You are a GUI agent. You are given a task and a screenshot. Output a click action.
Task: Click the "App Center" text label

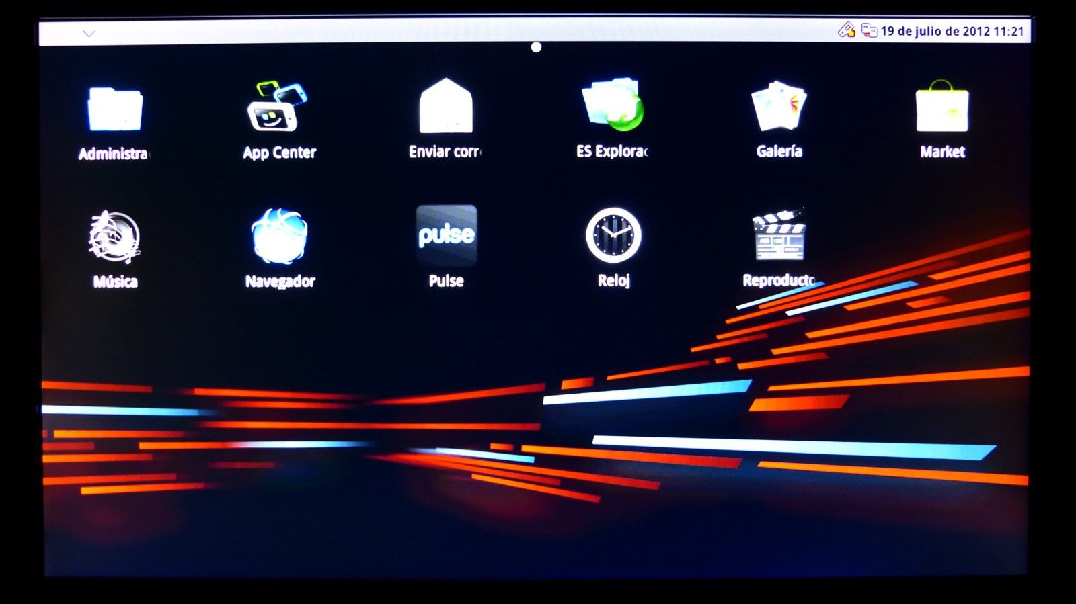pyautogui.click(x=279, y=153)
